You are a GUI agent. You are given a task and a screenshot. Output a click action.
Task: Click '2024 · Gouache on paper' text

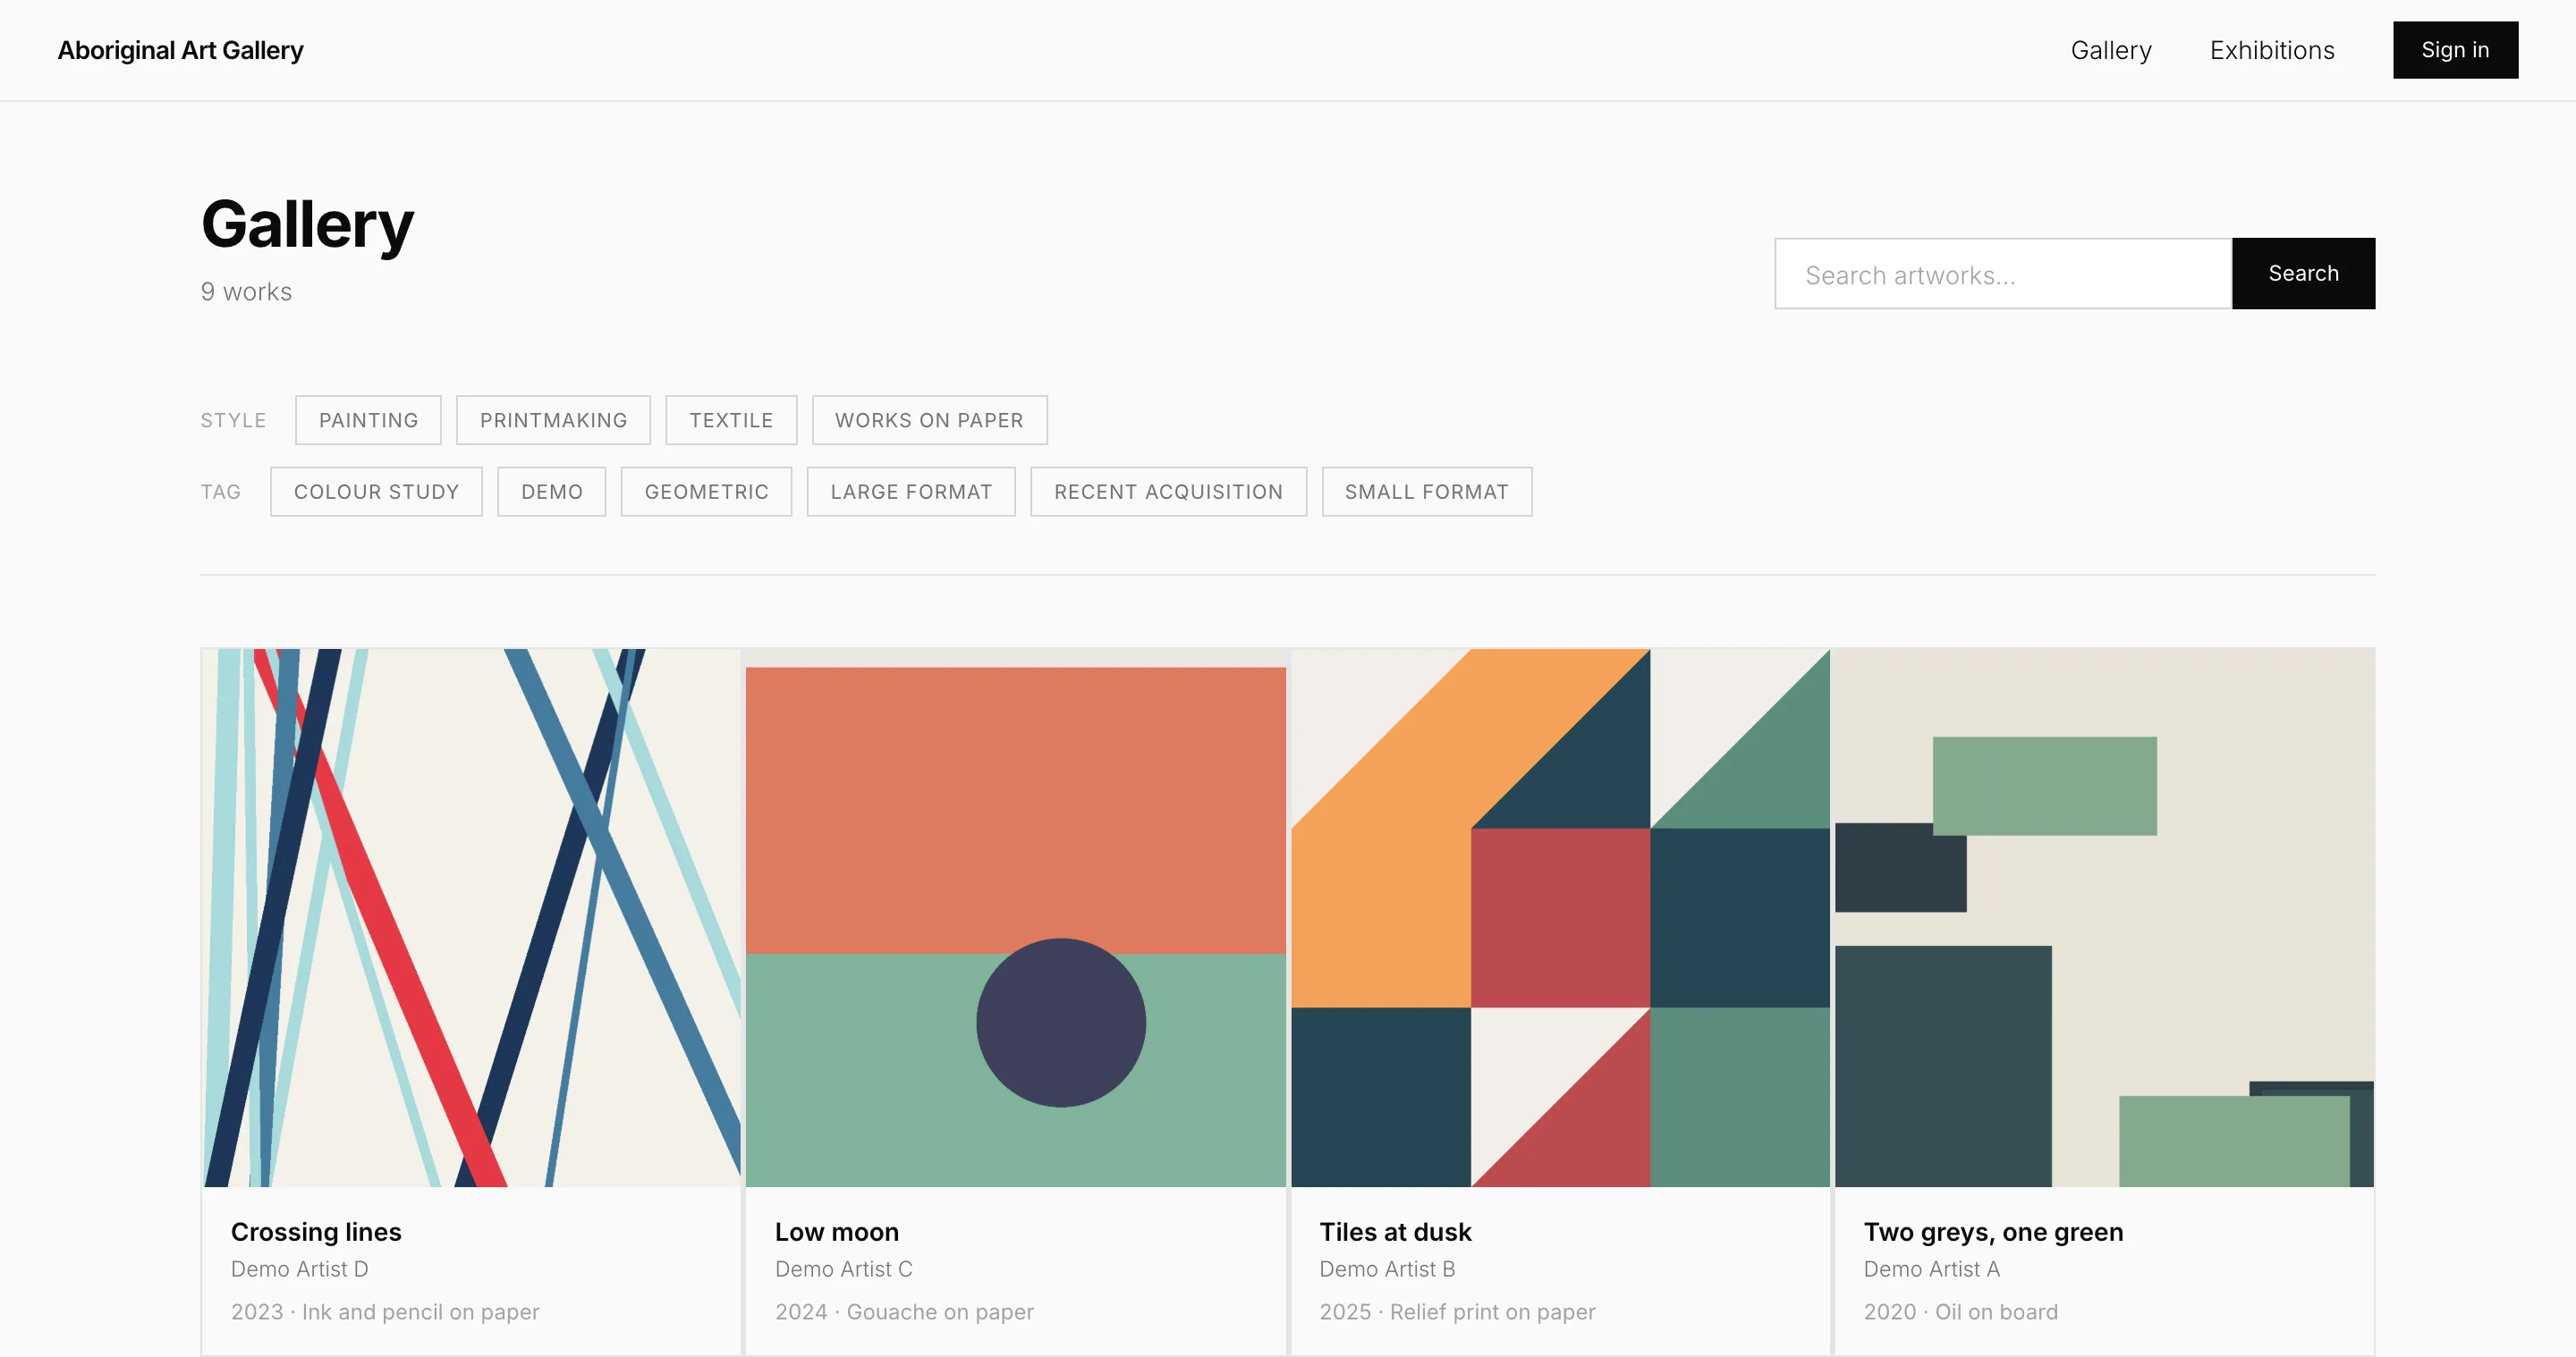coord(904,1312)
